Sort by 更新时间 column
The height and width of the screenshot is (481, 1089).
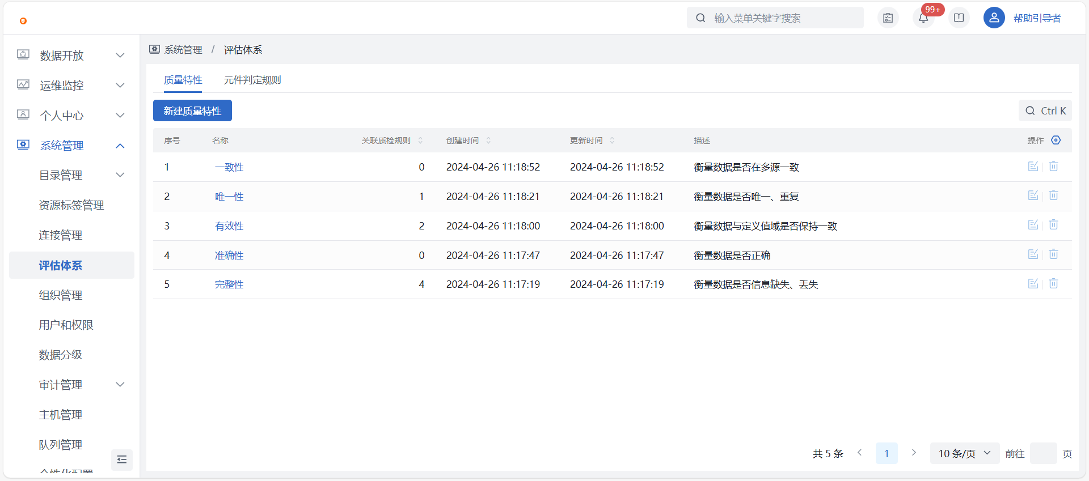point(612,141)
